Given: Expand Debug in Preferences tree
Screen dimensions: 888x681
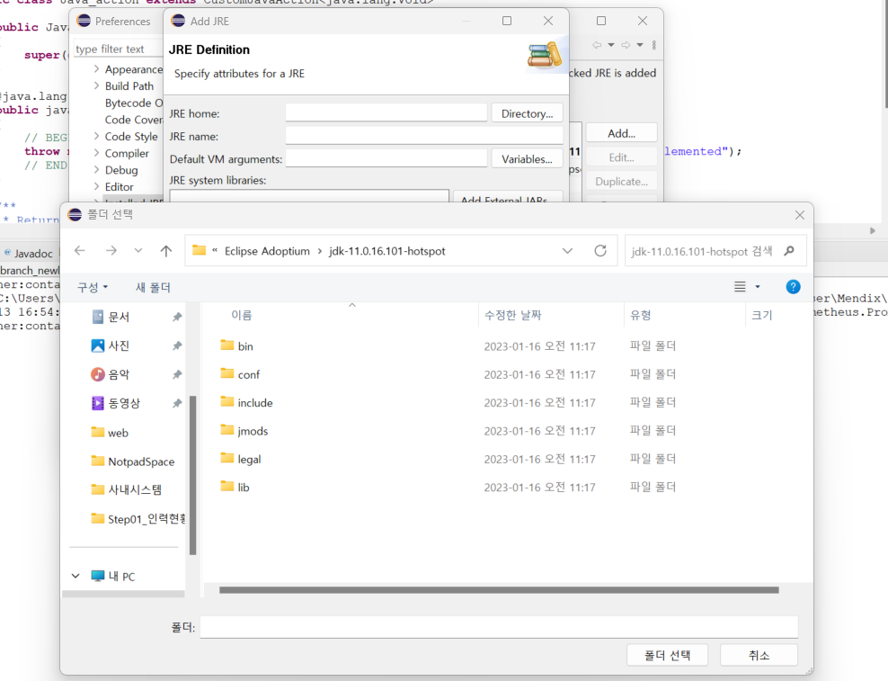Looking at the screenshot, I should [x=96, y=169].
